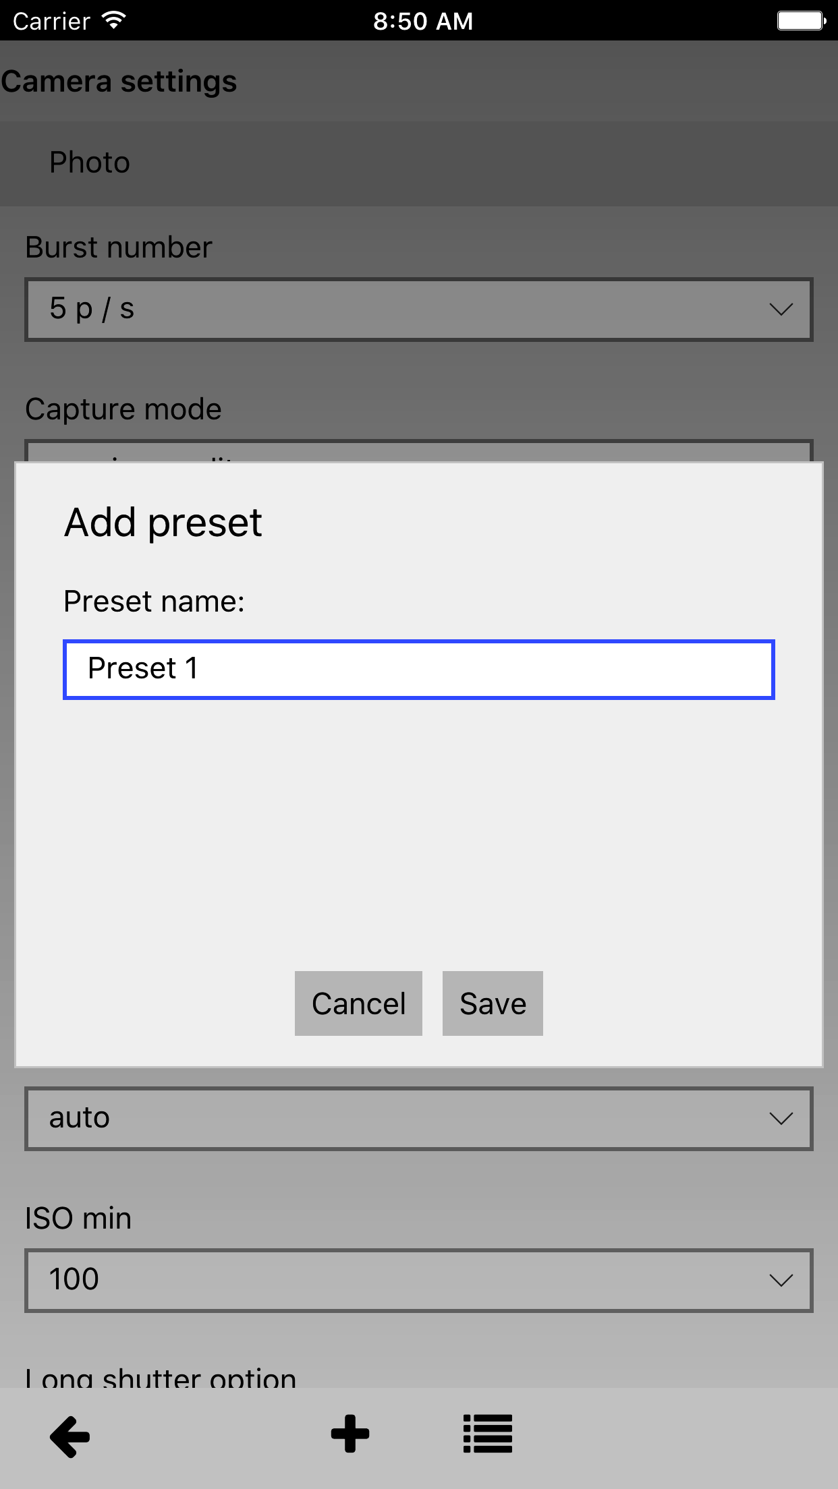Viewport: 838px width, 1489px height.
Task: Focus the Preset name text field
Action: 418,669
